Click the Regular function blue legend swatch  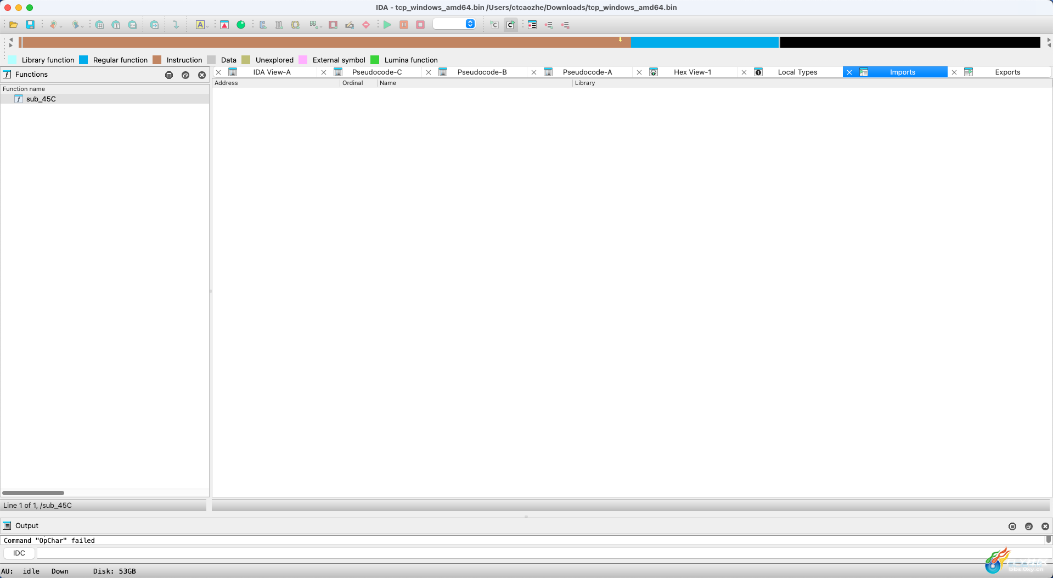(x=83, y=60)
